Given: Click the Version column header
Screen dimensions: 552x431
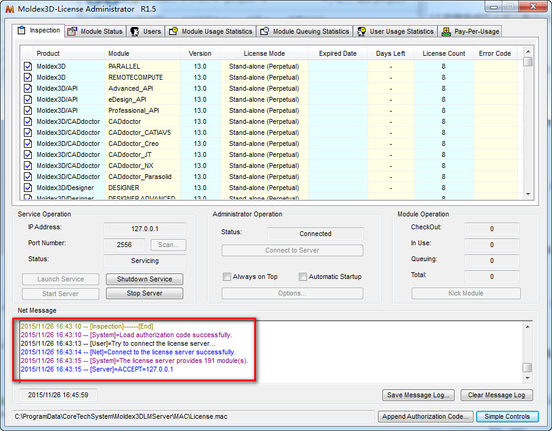Looking at the screenshot, I should (200, 53).
